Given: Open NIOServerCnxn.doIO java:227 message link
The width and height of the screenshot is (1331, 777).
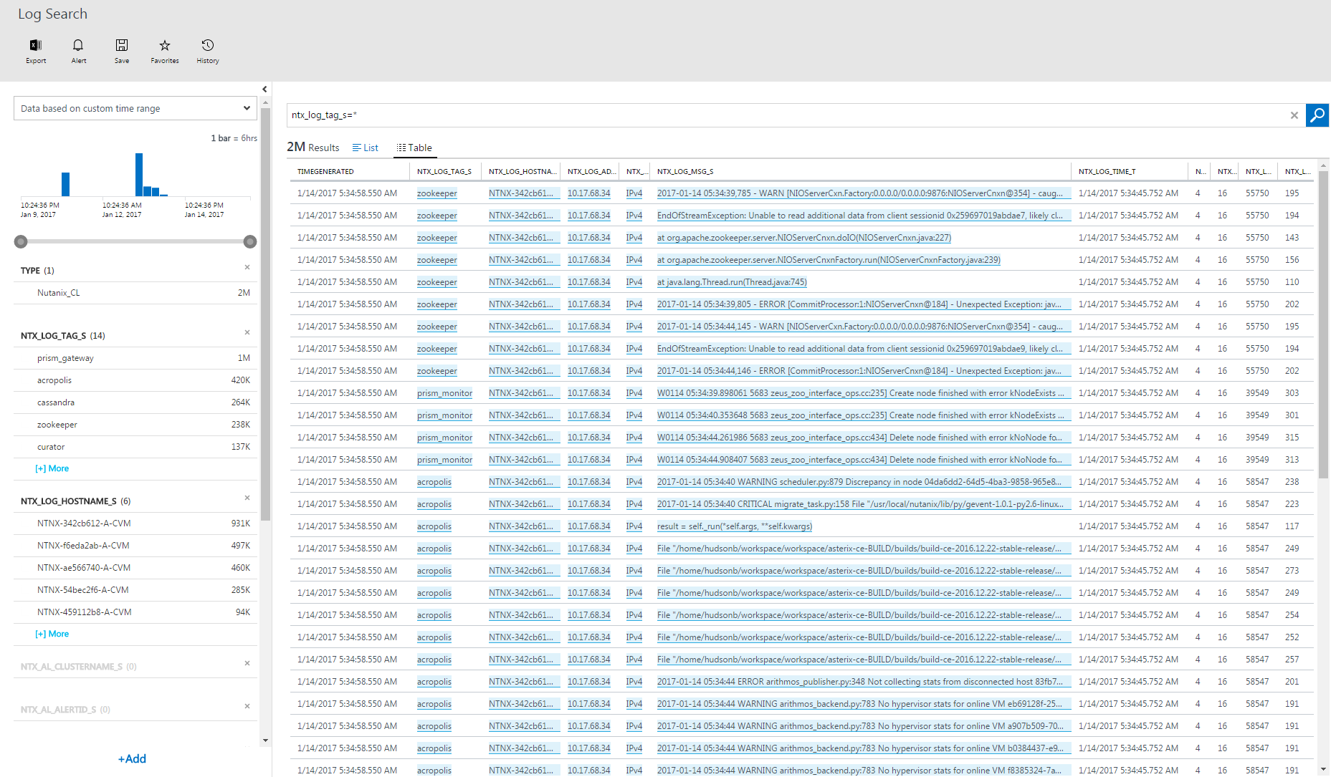Looking at the screenshot, I should click(x=804, y=238).
